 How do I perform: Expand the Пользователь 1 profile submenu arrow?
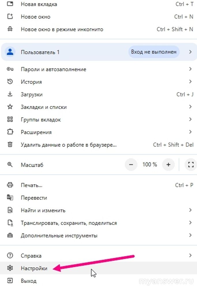pyautogui.click(x=190, y=52)
